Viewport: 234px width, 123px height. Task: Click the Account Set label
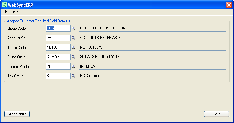click(17, 38)
